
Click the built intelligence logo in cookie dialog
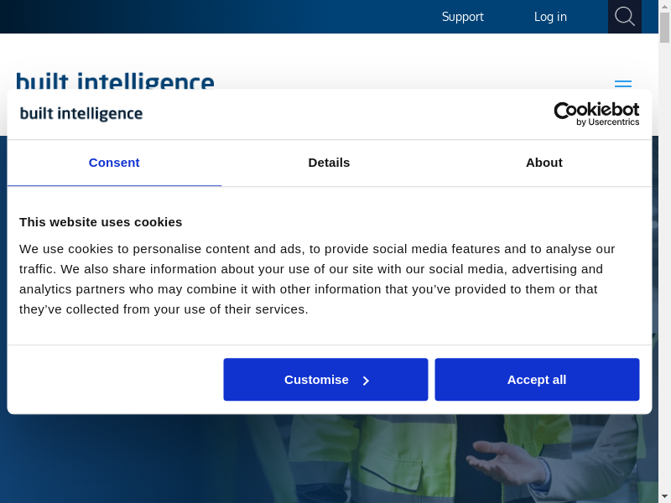pyautogui.click(x=81, y=114)
